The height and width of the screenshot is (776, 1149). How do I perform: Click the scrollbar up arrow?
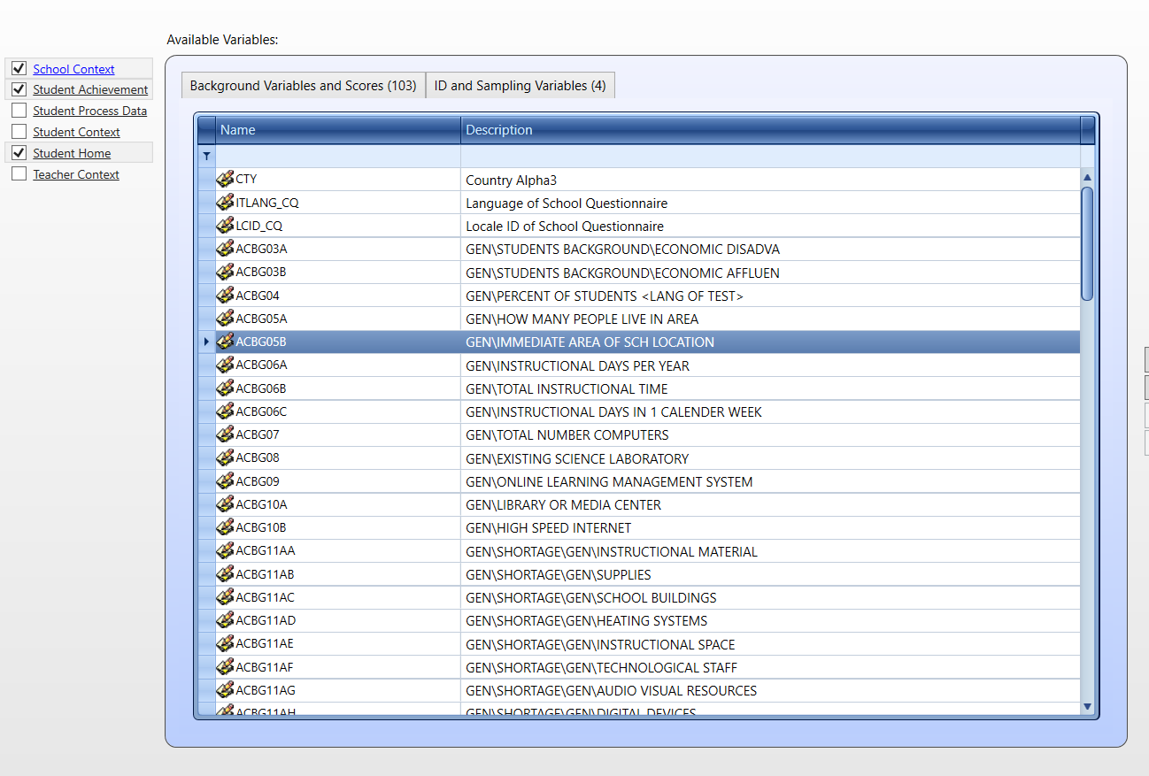coord(1087,178)
